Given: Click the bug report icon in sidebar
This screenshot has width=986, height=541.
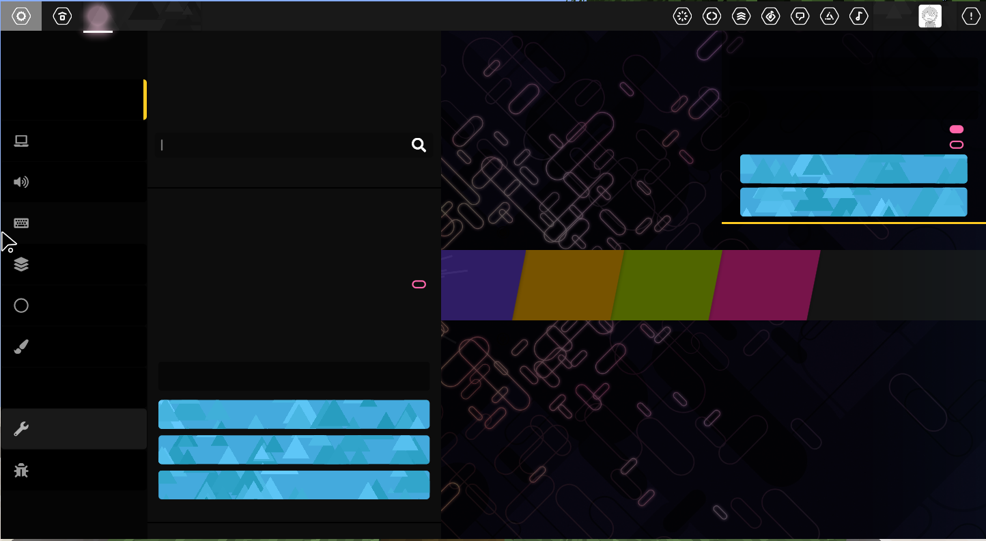Looking at the screenshot, I should click(21, 470).
